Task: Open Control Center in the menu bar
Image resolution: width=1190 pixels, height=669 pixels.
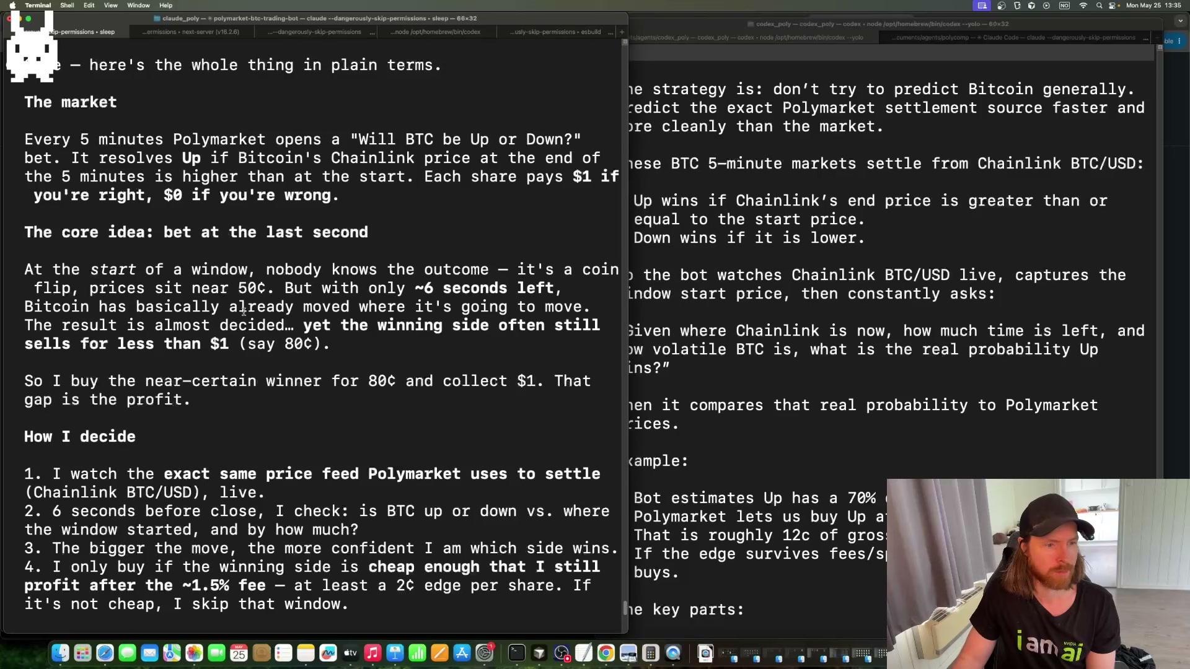Action: (x=1114, y=6)
